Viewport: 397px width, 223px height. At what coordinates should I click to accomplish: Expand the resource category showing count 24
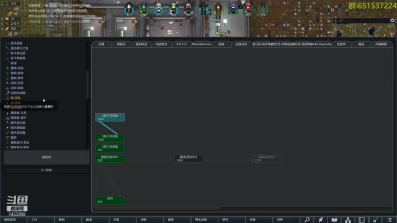2,19
